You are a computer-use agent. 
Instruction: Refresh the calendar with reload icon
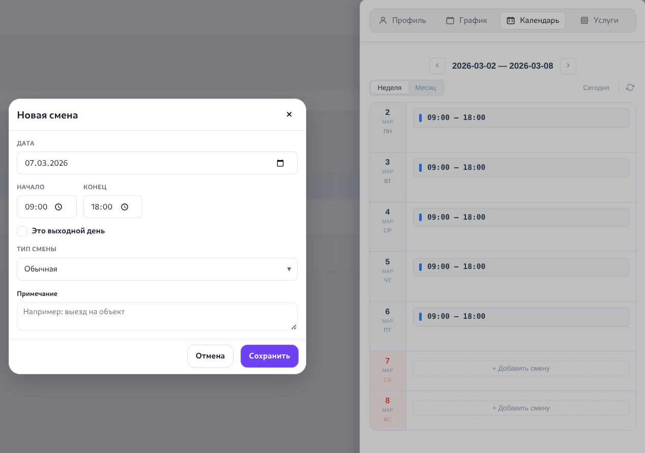tap(630, 87)
